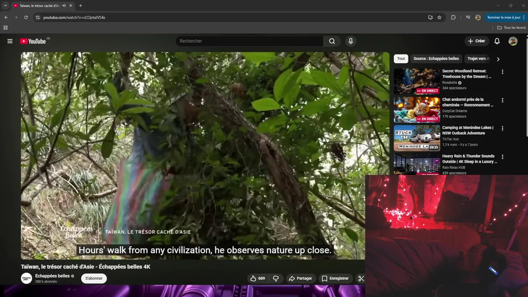Open options for Chat endormi video
The height and width of the screenshot is (297, 528).
click(502, 100)
